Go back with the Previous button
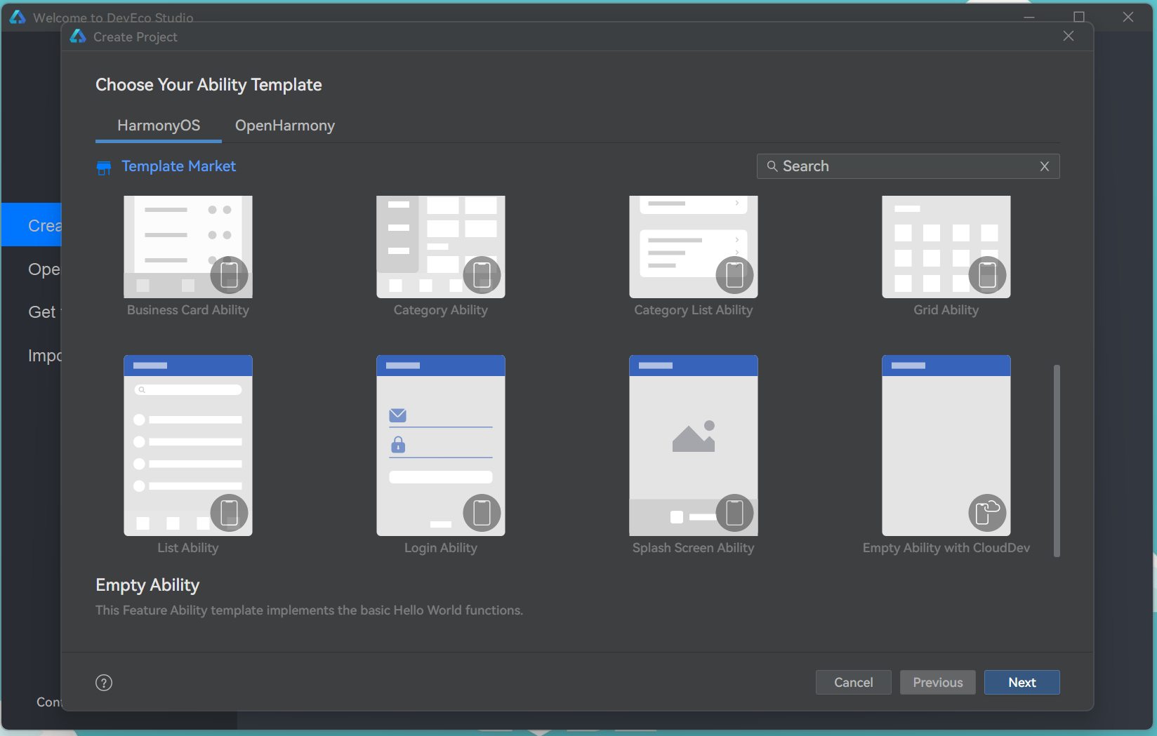The image size is (1157, 736). point(938,683)
